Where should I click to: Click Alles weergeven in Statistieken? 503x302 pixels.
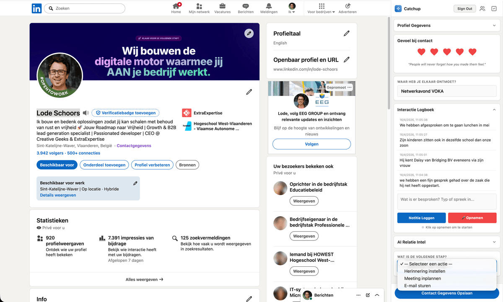pyautogui.click(x=144, y=279)
